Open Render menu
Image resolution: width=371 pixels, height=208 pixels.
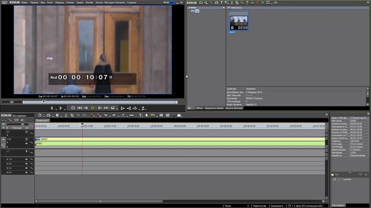click(x=89, y=2)
